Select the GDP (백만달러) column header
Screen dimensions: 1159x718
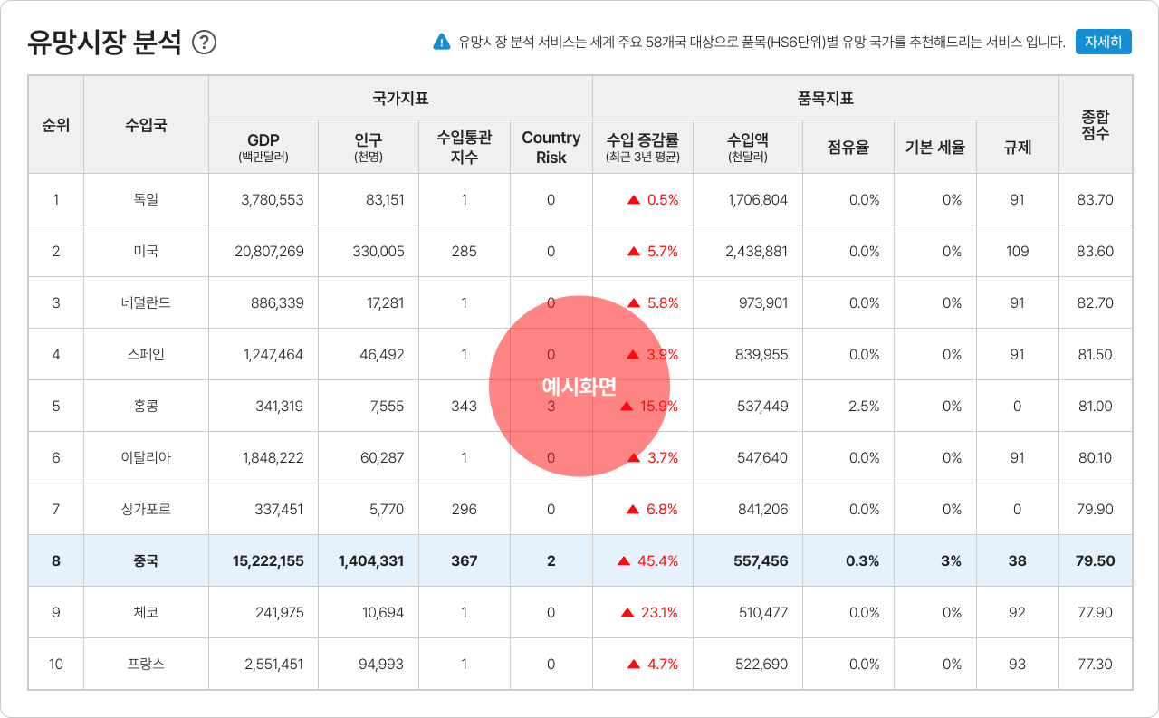[x=263, y=147]
